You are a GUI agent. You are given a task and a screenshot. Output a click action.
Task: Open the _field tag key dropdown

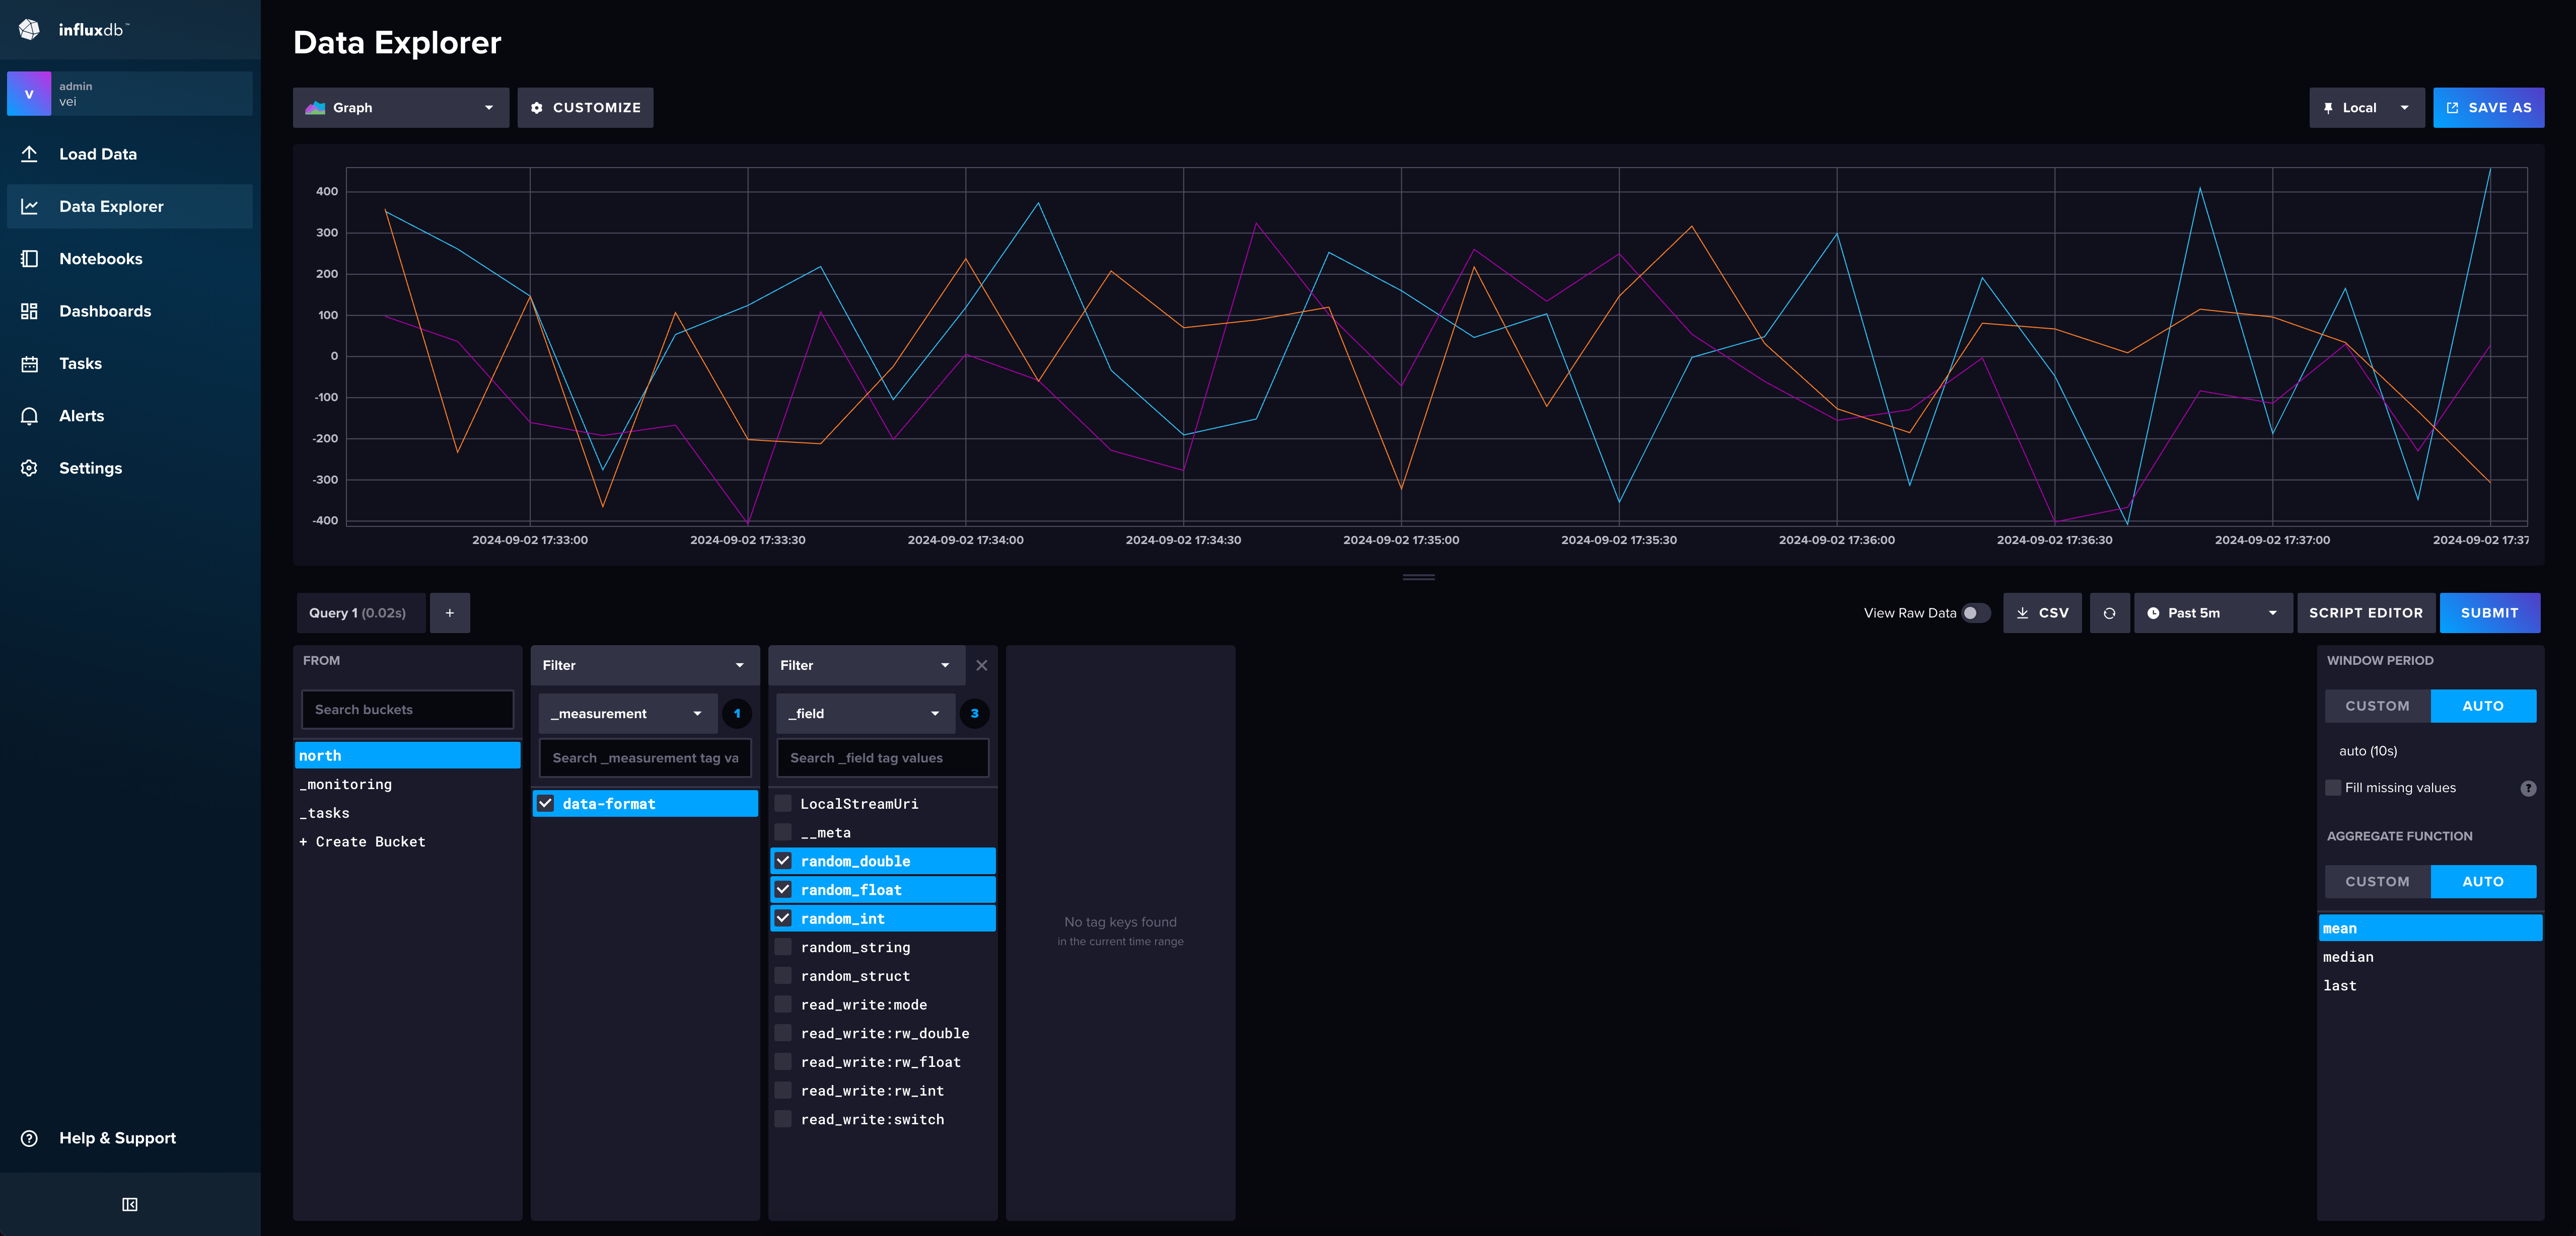pyautogui.click(x=865, y=714)
